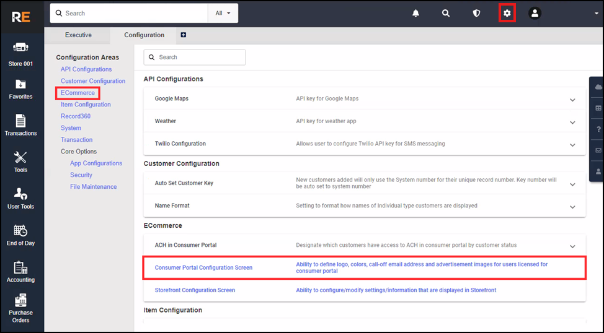Open the user profile avatar icon

point(535,13)
